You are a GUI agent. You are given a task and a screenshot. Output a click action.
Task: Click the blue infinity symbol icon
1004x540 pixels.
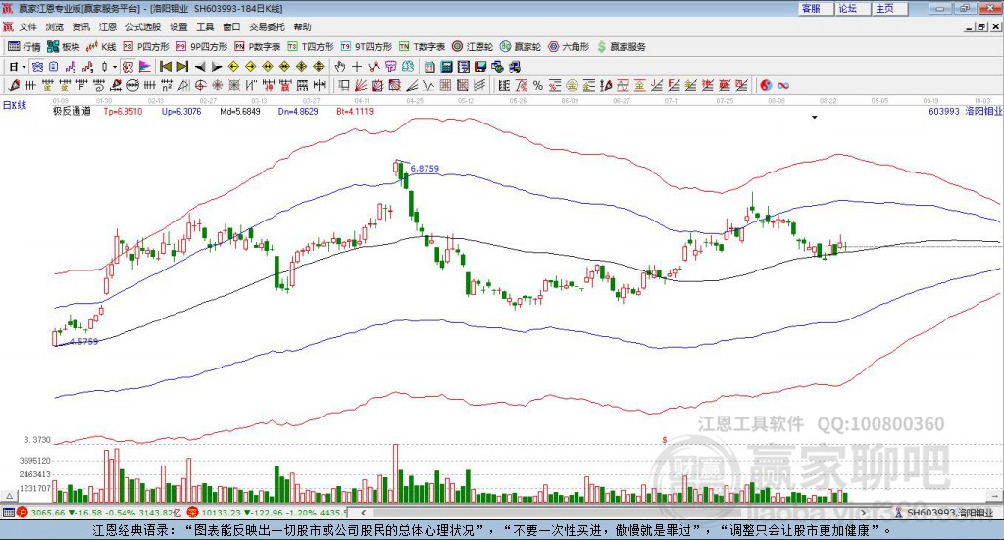point(782,85)
